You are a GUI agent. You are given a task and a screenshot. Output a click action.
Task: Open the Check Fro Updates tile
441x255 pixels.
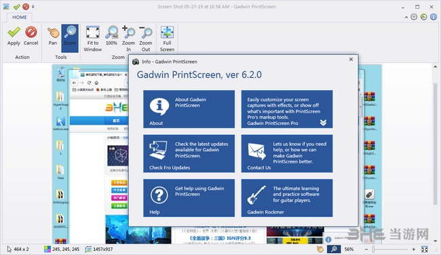(x=189, y=153)
